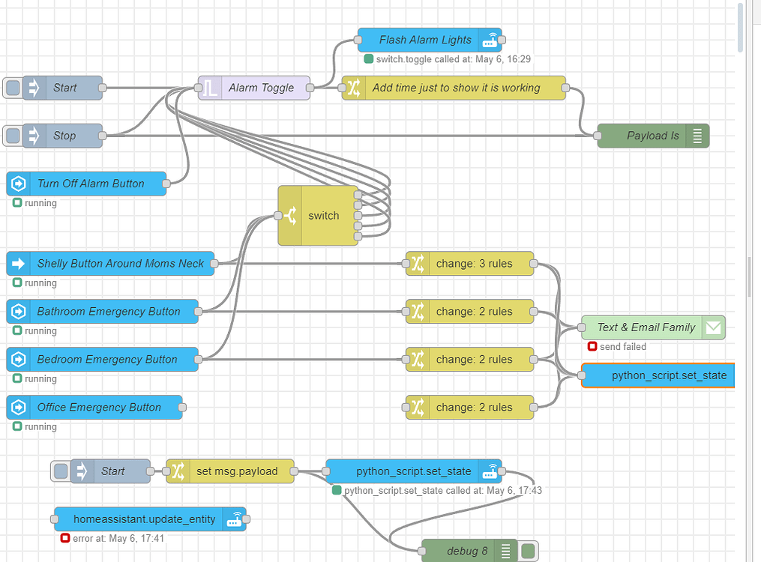Select the Text & Email Family node
Viewport: 761px width, 562px height.
click(653, 327)
